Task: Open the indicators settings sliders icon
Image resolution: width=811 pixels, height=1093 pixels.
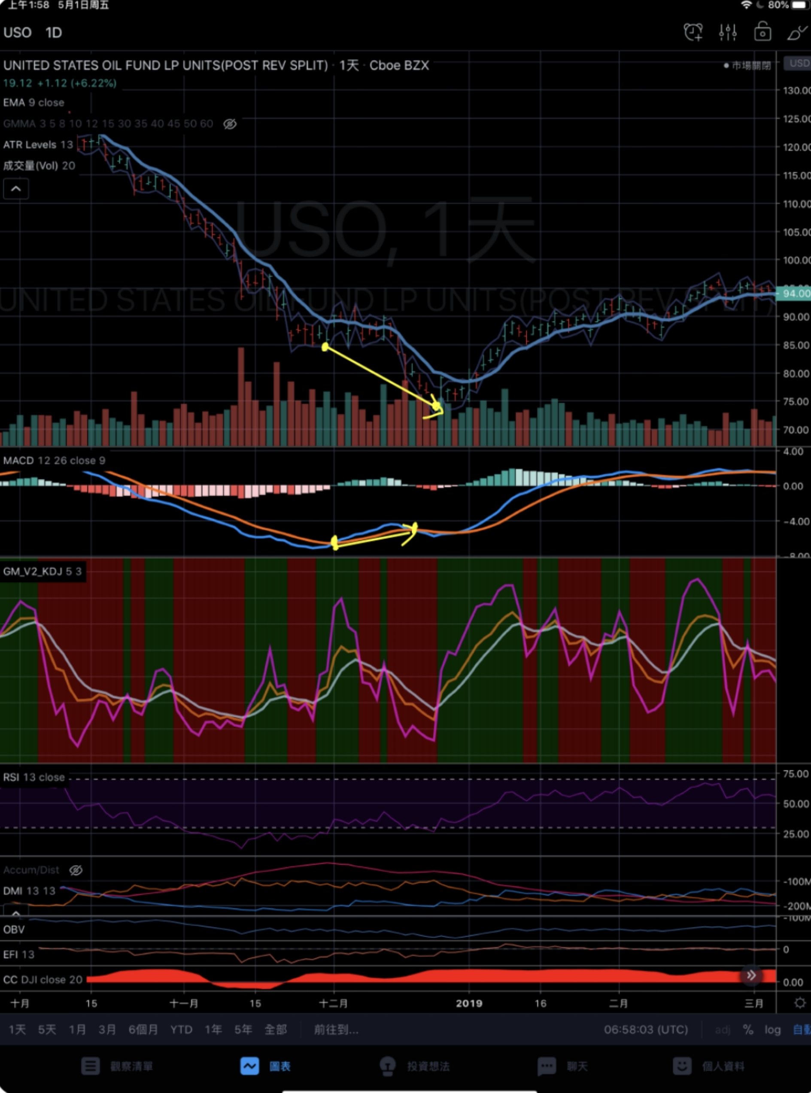Action: (x=728, y=32)
